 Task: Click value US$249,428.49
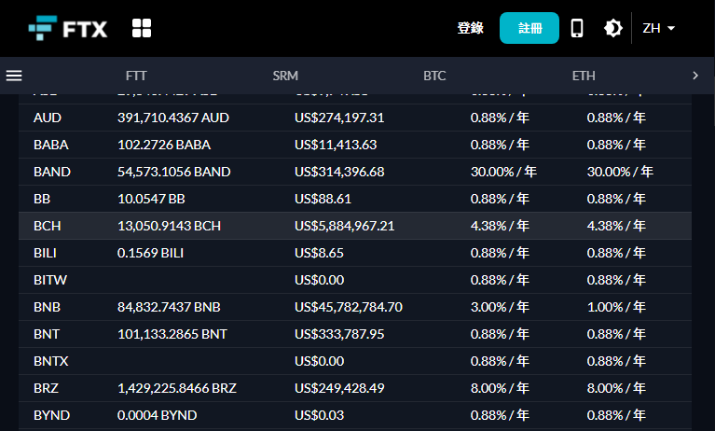pos(339,388)
